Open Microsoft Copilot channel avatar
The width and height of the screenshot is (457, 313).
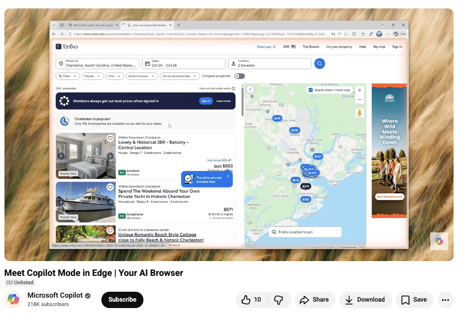coord(13,299)
